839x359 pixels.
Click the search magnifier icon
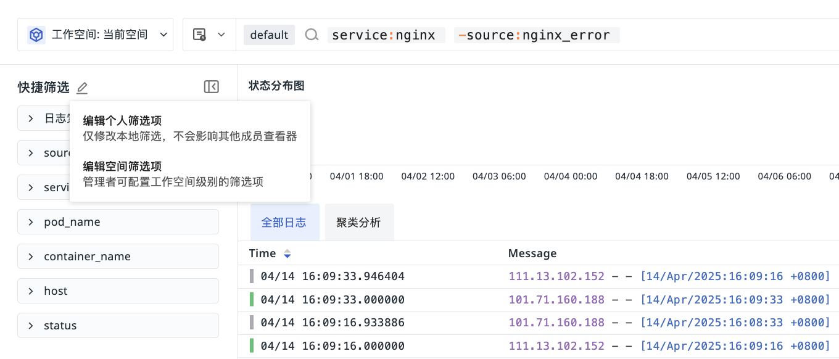[312, 35]
